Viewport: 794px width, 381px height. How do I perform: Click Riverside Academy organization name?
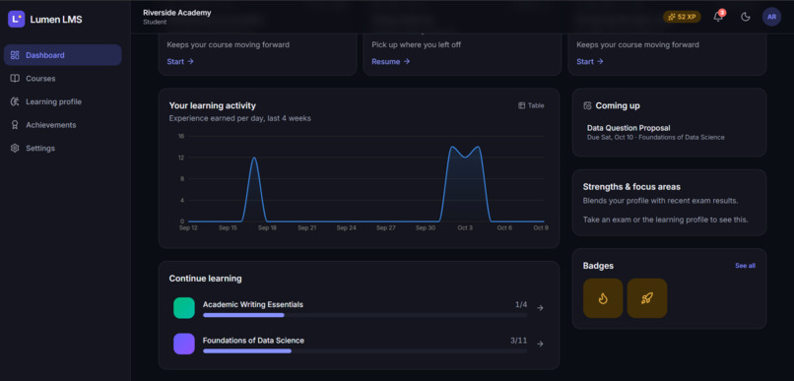click(x=176, y=13)
